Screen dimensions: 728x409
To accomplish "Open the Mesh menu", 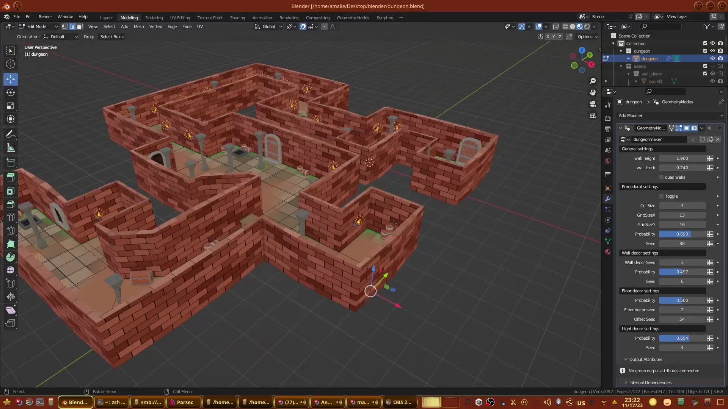I will 138,27.
